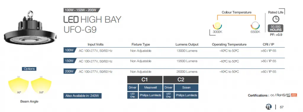This screenshot has height=112, width=303.
Task: Select the 3000K warm colour temperature icon
Action: 217,26
